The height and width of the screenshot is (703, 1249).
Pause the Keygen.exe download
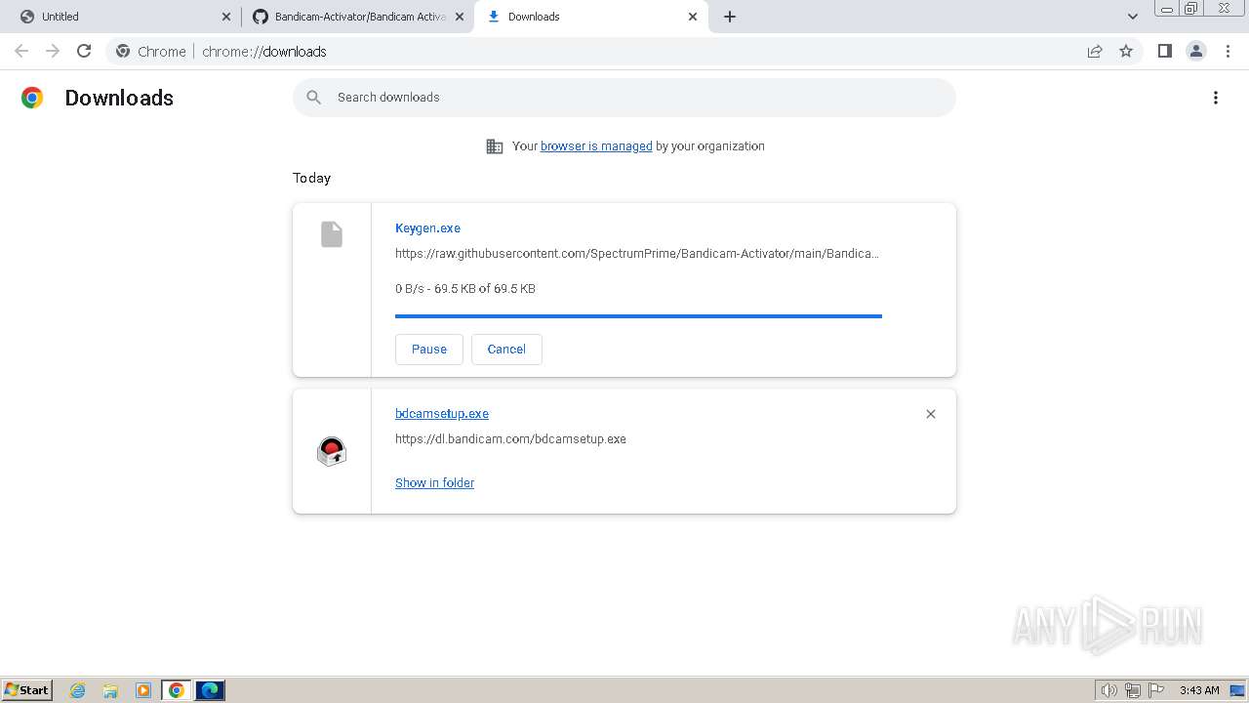tap(429, 350)
